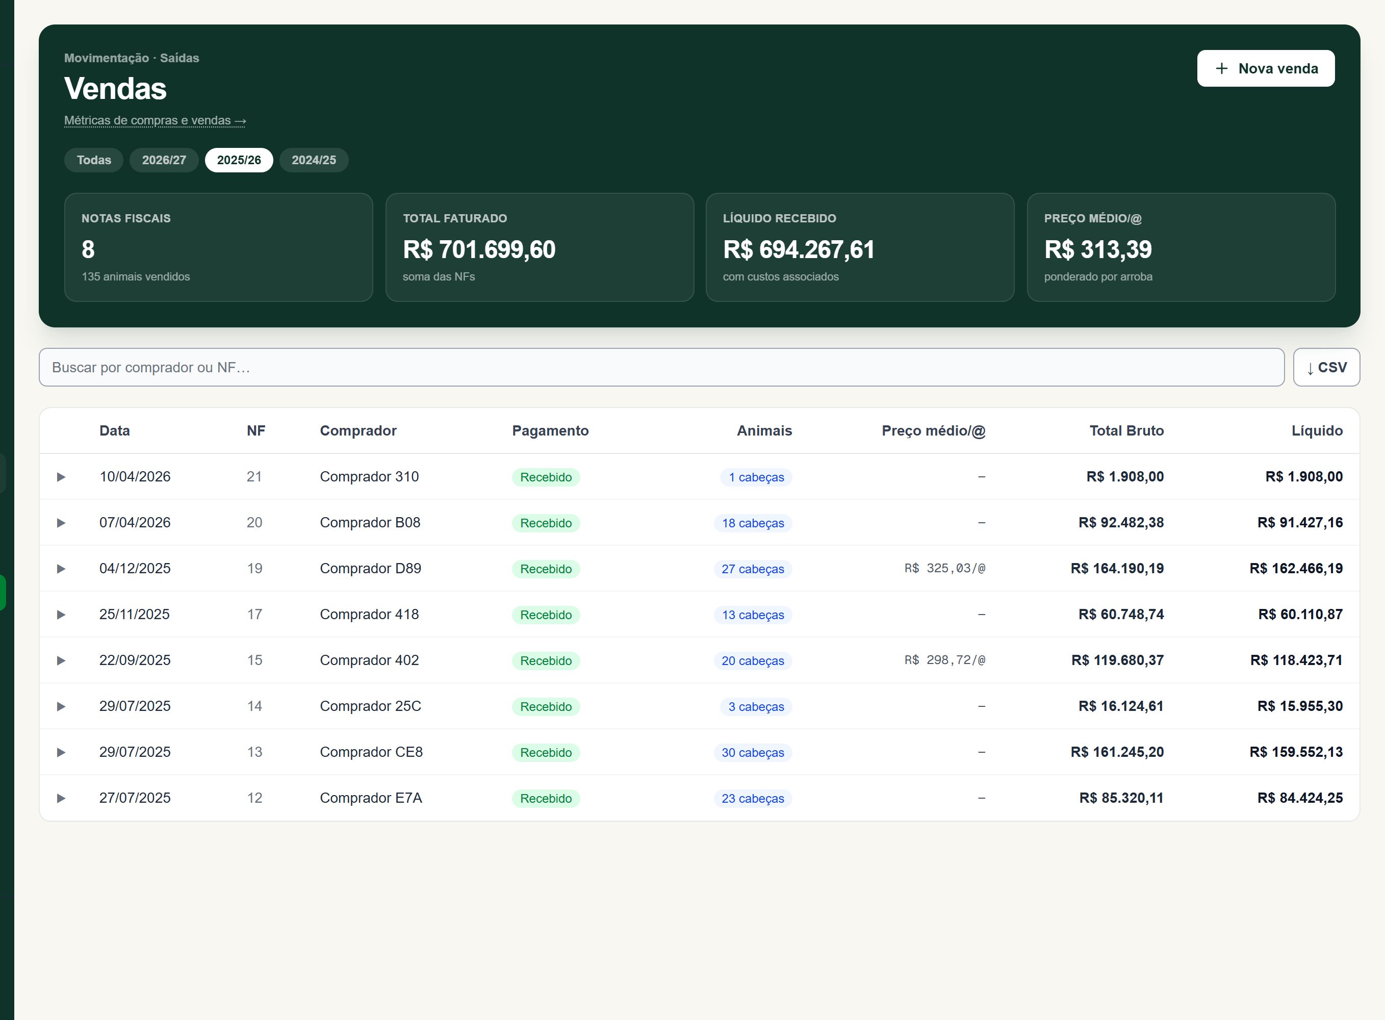Click the Recebido status for Comprador 402
Screen dimensions: 1385x1020
[x=546, y=660]
